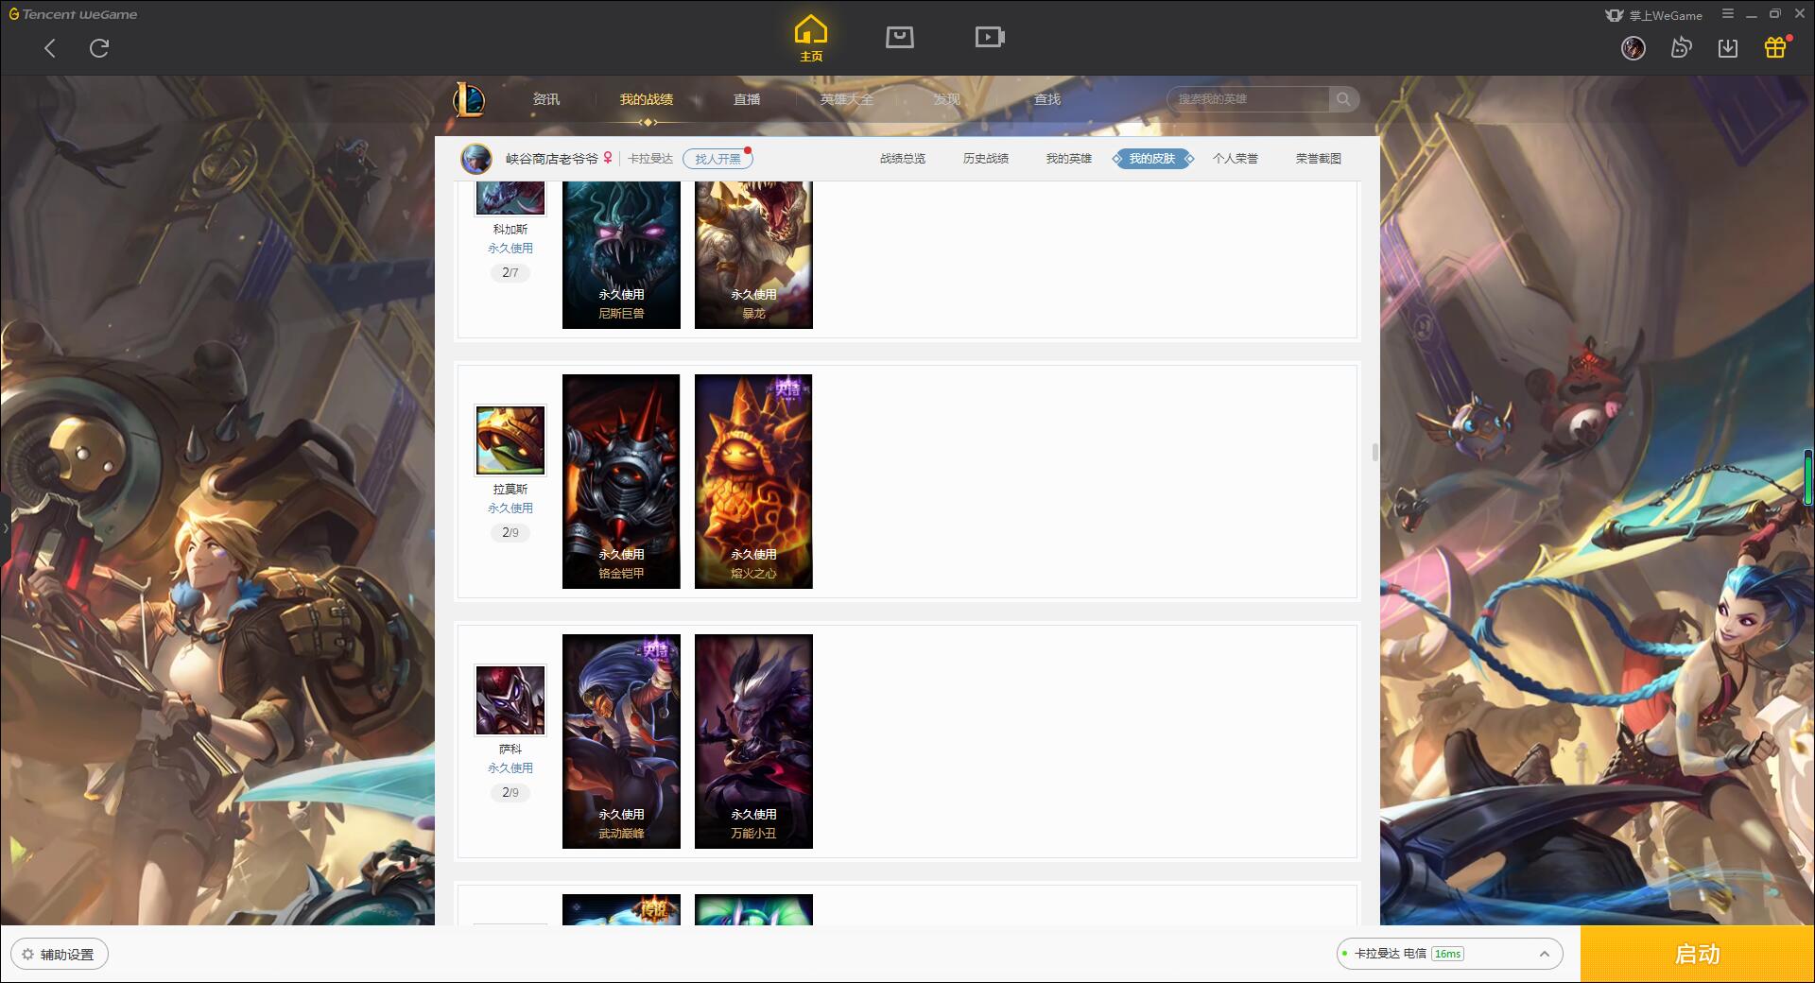Open the store shop icon
1815x983 pixels.
899,37
